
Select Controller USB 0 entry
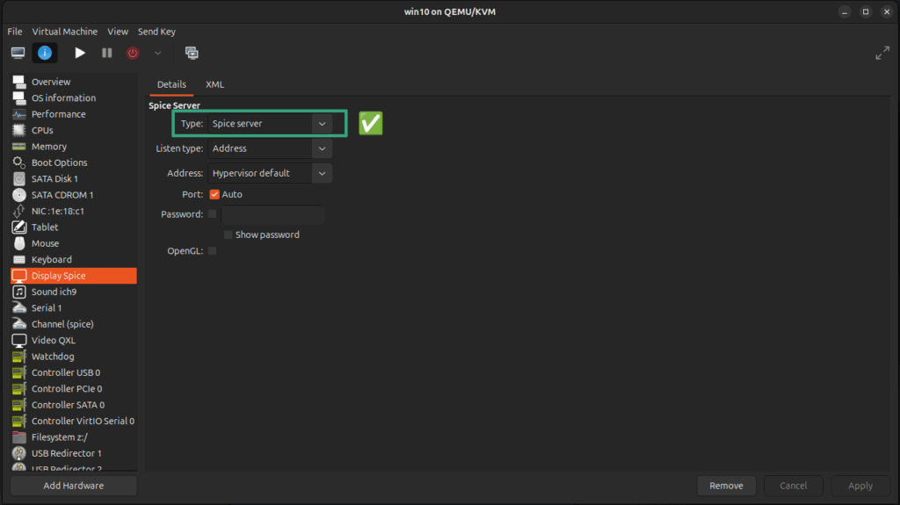pyautogui.click(x=74, y=372)
